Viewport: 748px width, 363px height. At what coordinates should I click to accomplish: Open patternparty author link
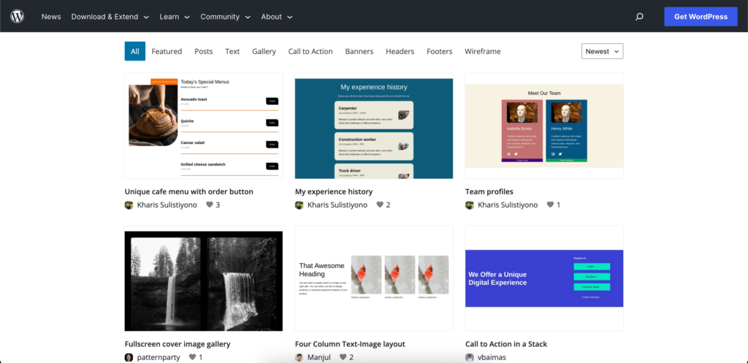pos(159,357)
